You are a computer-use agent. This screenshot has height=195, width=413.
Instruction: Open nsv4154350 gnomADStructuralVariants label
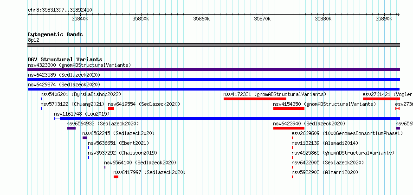324,104
